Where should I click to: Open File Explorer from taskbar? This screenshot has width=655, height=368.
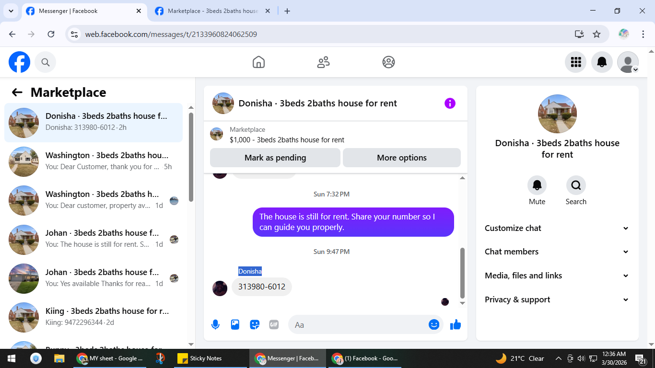click(59, 358)
